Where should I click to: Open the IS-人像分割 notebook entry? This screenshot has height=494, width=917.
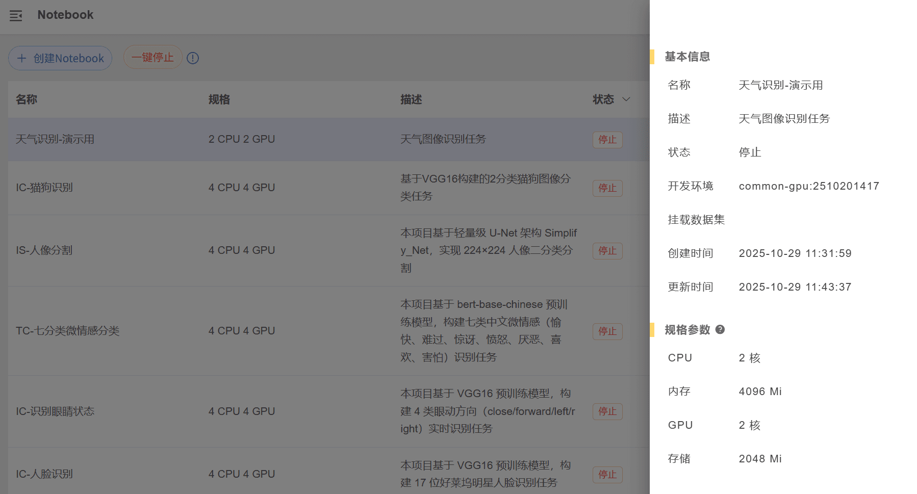pyautogui.click(x=44, y=250)
